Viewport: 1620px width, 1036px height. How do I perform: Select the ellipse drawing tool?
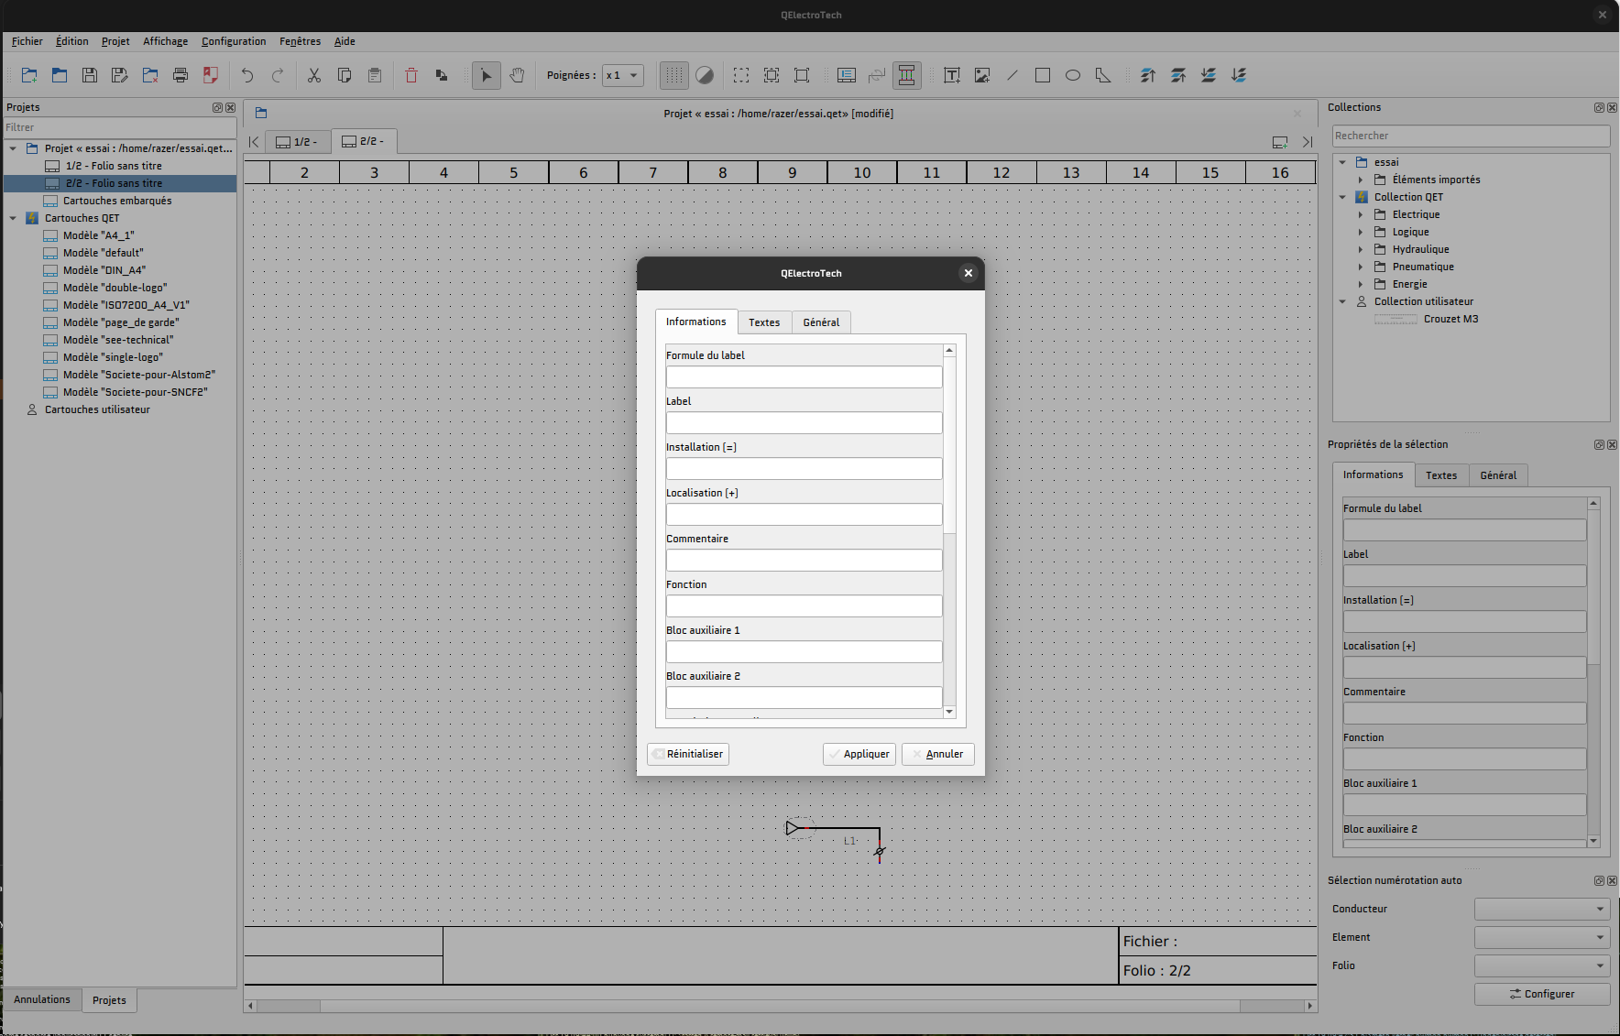(x=1073, y=76)
